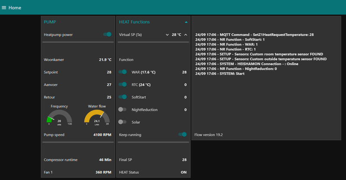Increase Virtual SP with up chevron

[186, 35]
